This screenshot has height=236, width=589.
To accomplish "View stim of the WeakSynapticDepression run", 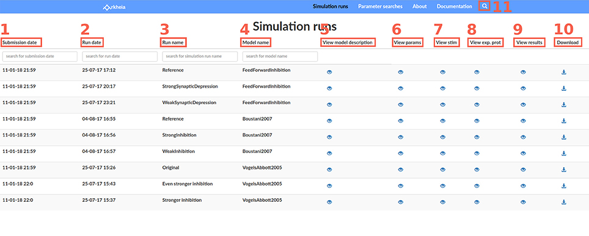I will [442, 105].
